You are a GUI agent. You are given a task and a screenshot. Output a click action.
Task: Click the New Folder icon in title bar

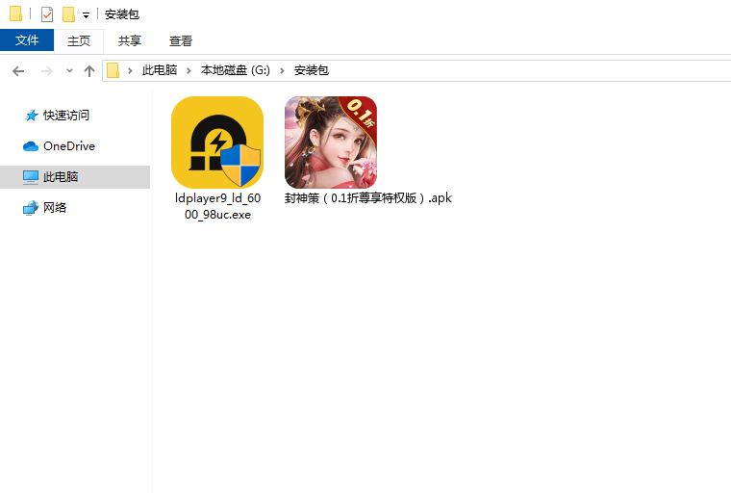click(x=68, y=14)
